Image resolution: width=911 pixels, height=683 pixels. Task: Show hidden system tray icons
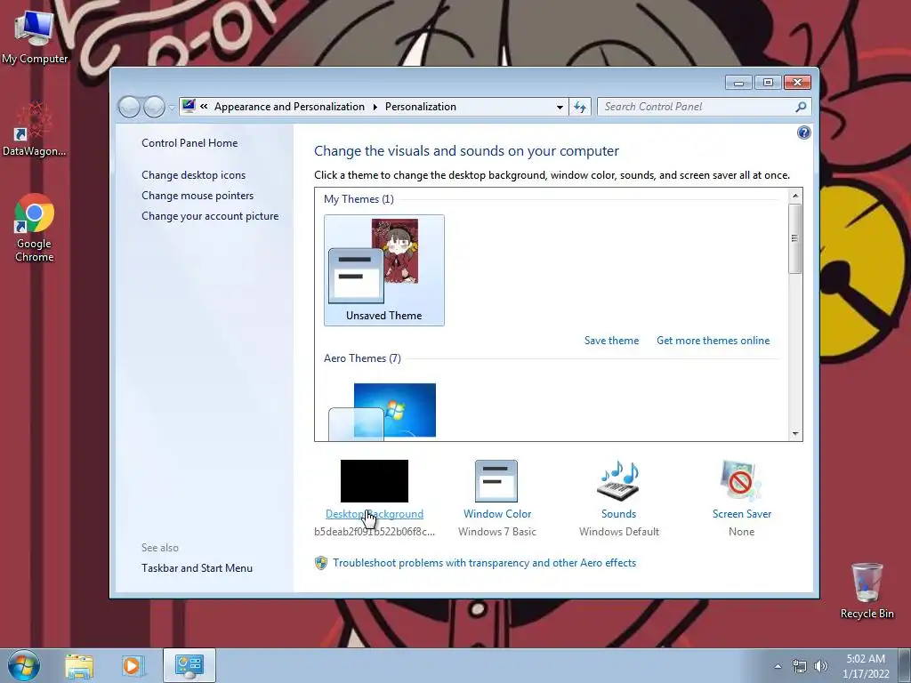click(x=778, y=666)
